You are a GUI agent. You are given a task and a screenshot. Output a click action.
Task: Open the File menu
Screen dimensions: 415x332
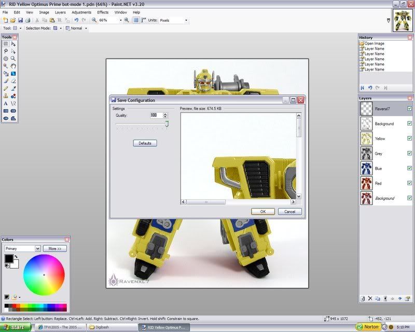point(5,12)
